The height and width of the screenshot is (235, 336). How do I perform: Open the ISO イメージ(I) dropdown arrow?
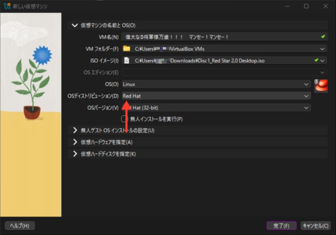click(x=322, y=61)
